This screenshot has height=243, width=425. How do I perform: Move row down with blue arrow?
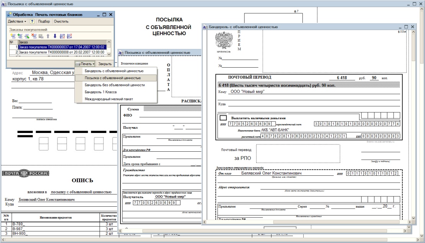click(55, 36)
